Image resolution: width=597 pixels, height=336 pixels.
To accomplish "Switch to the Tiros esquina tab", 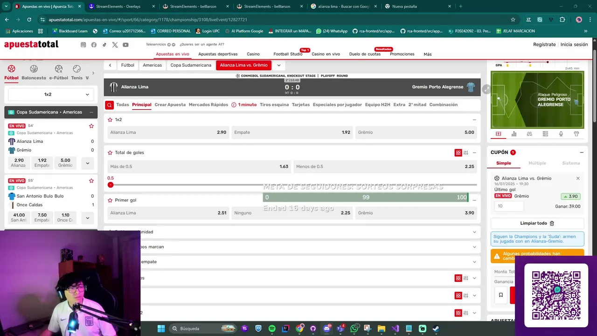I will click(x=274, y=105).
